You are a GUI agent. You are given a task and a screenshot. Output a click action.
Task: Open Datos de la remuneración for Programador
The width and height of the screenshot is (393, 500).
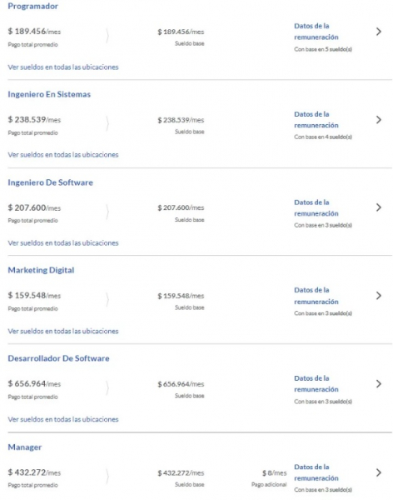(316, 32)
